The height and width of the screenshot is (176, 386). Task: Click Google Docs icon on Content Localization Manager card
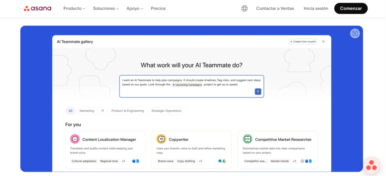click(x=138, y=161)
